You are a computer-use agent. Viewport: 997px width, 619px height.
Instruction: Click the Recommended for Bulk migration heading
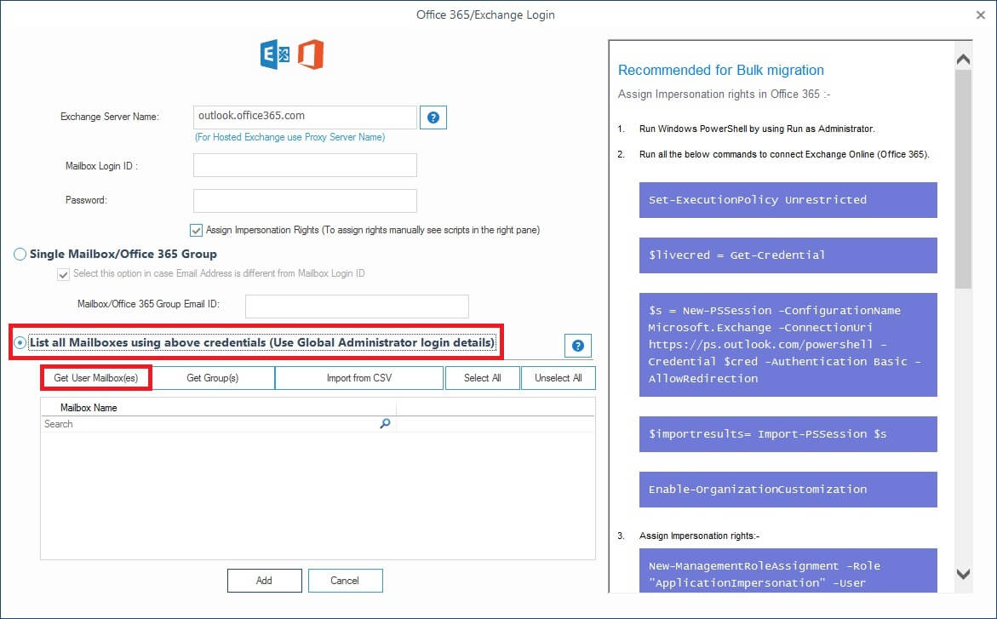[x=720, y=70]
